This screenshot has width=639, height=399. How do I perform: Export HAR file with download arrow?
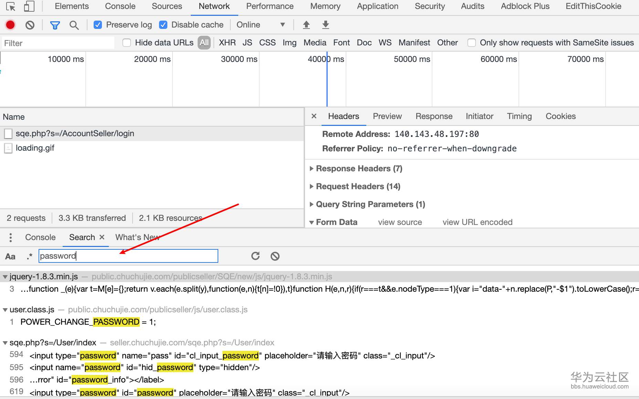pyautogui.click(x=325, y=25)
